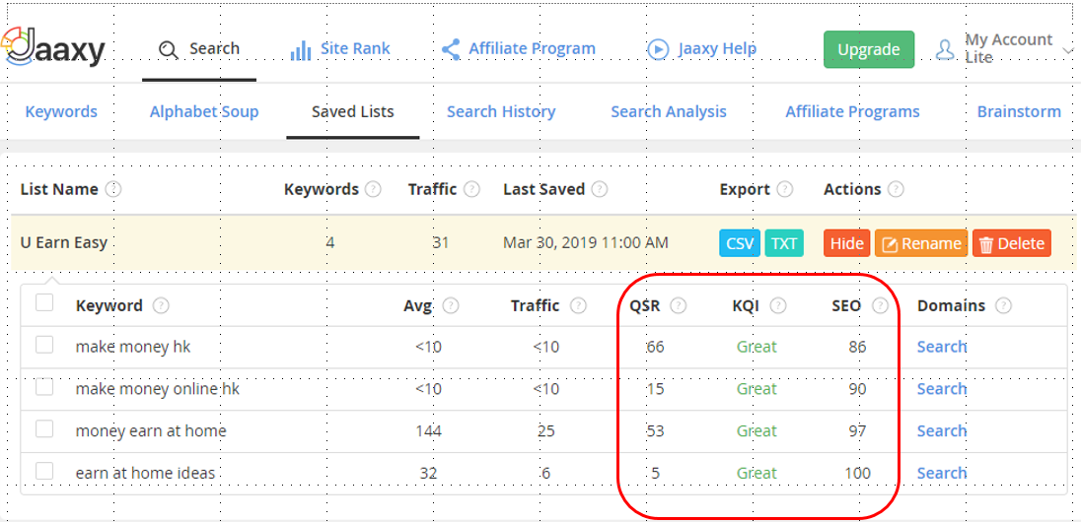The image size is (1081, 522).
Task: Open help icon next to Avg column
Action: (x=451, y=305)
